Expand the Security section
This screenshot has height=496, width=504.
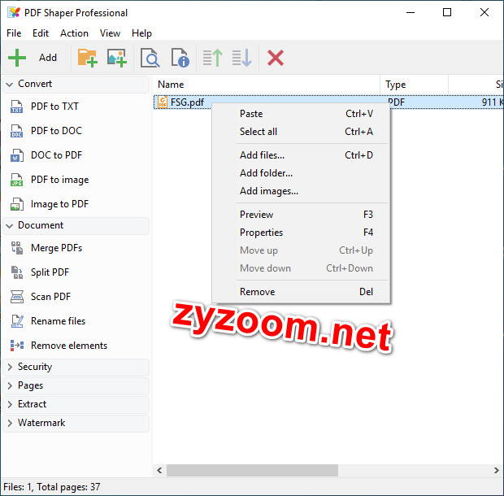tap(10, 367)
